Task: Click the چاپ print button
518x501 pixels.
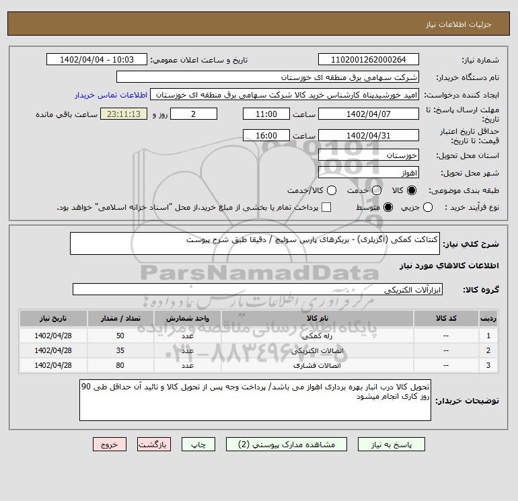Action: point(198,445)
